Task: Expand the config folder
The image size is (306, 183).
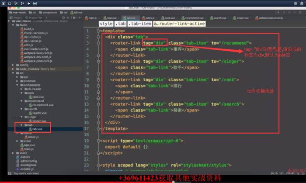Action: [13, 65]
